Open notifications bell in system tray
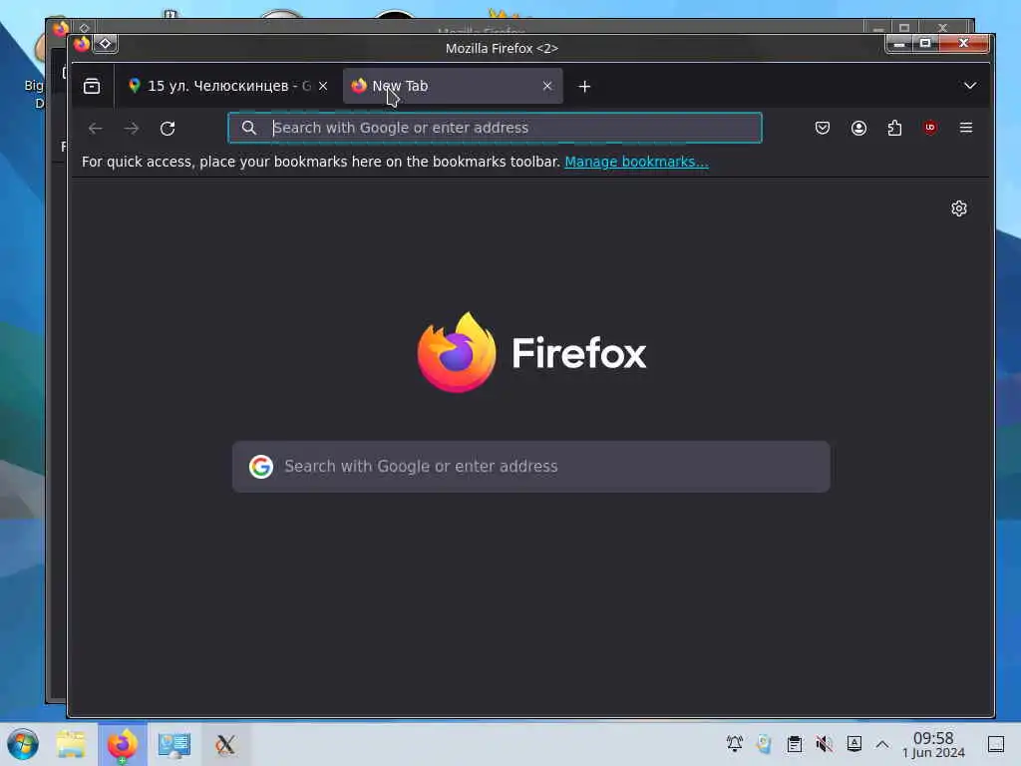This screenshot has height=766, width=1021. pyautogui.click(x=735, y=743)
